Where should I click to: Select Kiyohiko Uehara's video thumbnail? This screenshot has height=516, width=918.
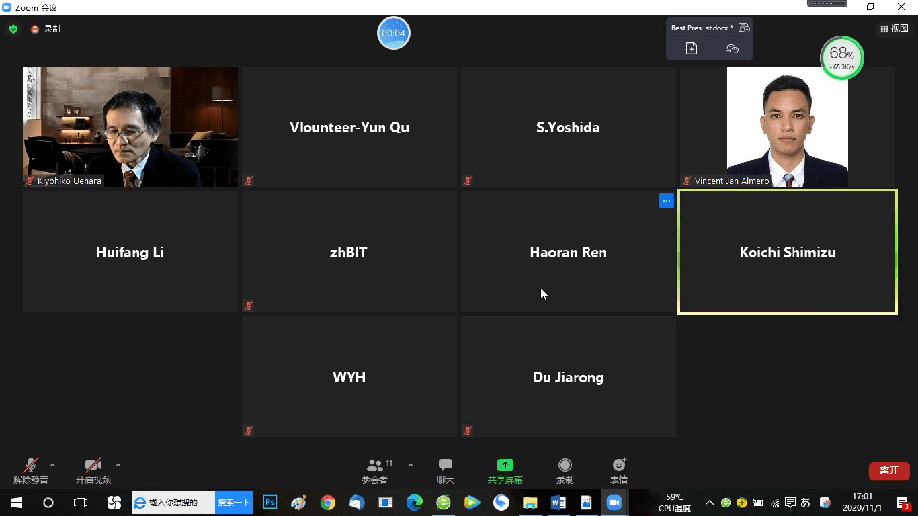[x=130, y=126]
